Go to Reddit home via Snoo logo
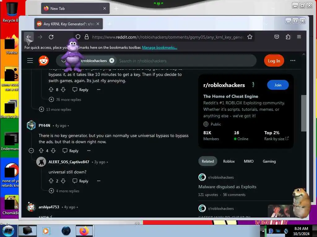The height and width of the screenshot is (237, 317). pyautogui.click(x=44, y=60)
